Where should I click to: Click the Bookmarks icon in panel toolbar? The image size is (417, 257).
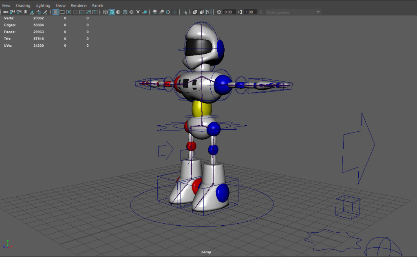(25, 12)
